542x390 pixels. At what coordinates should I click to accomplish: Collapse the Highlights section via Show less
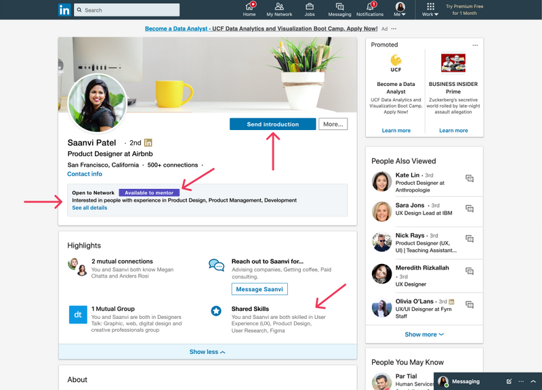point(205,351)
